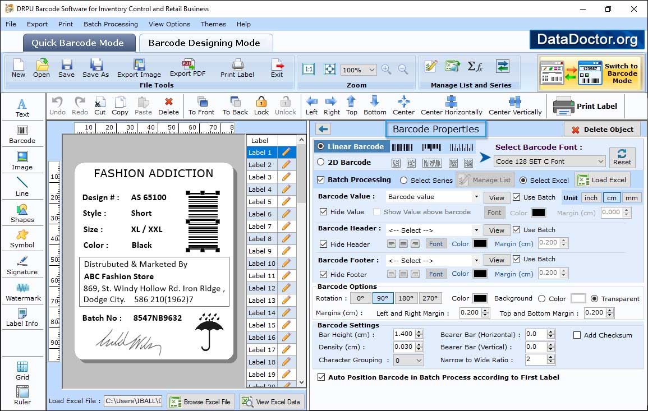Select the Signature tool
648x411 pixels.
pos(22,265)
